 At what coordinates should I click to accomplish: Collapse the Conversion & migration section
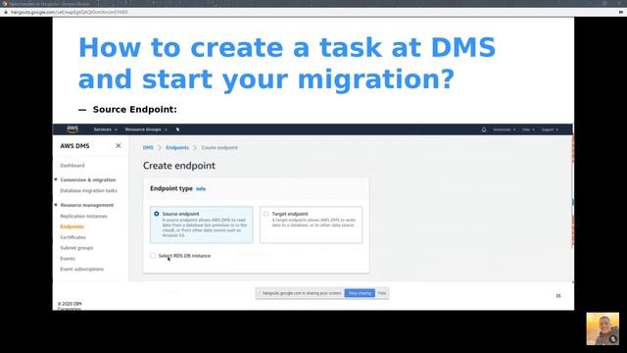[x=56, y=179]
